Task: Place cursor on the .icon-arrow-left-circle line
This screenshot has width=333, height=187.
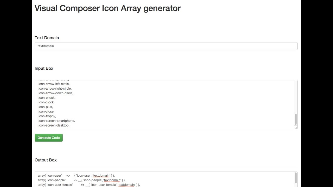Action: pyautogui.click(x=54, y=84)
